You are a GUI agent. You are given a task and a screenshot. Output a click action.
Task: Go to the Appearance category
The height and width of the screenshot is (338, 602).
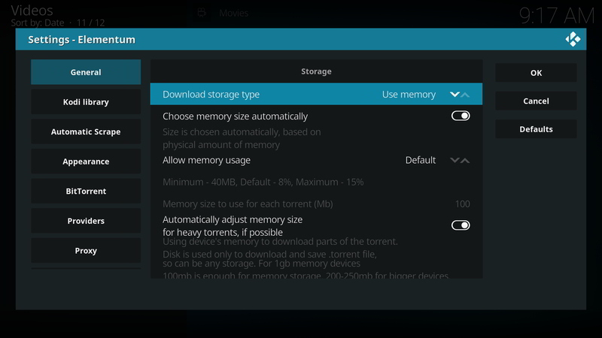(x=86, y=161)
